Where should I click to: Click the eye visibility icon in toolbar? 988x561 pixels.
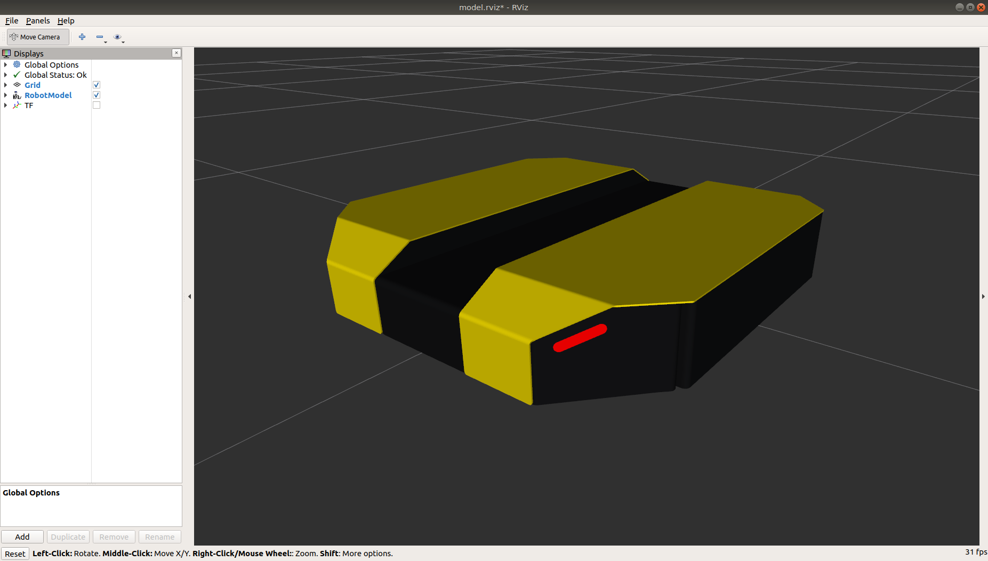tap(117, 37)
